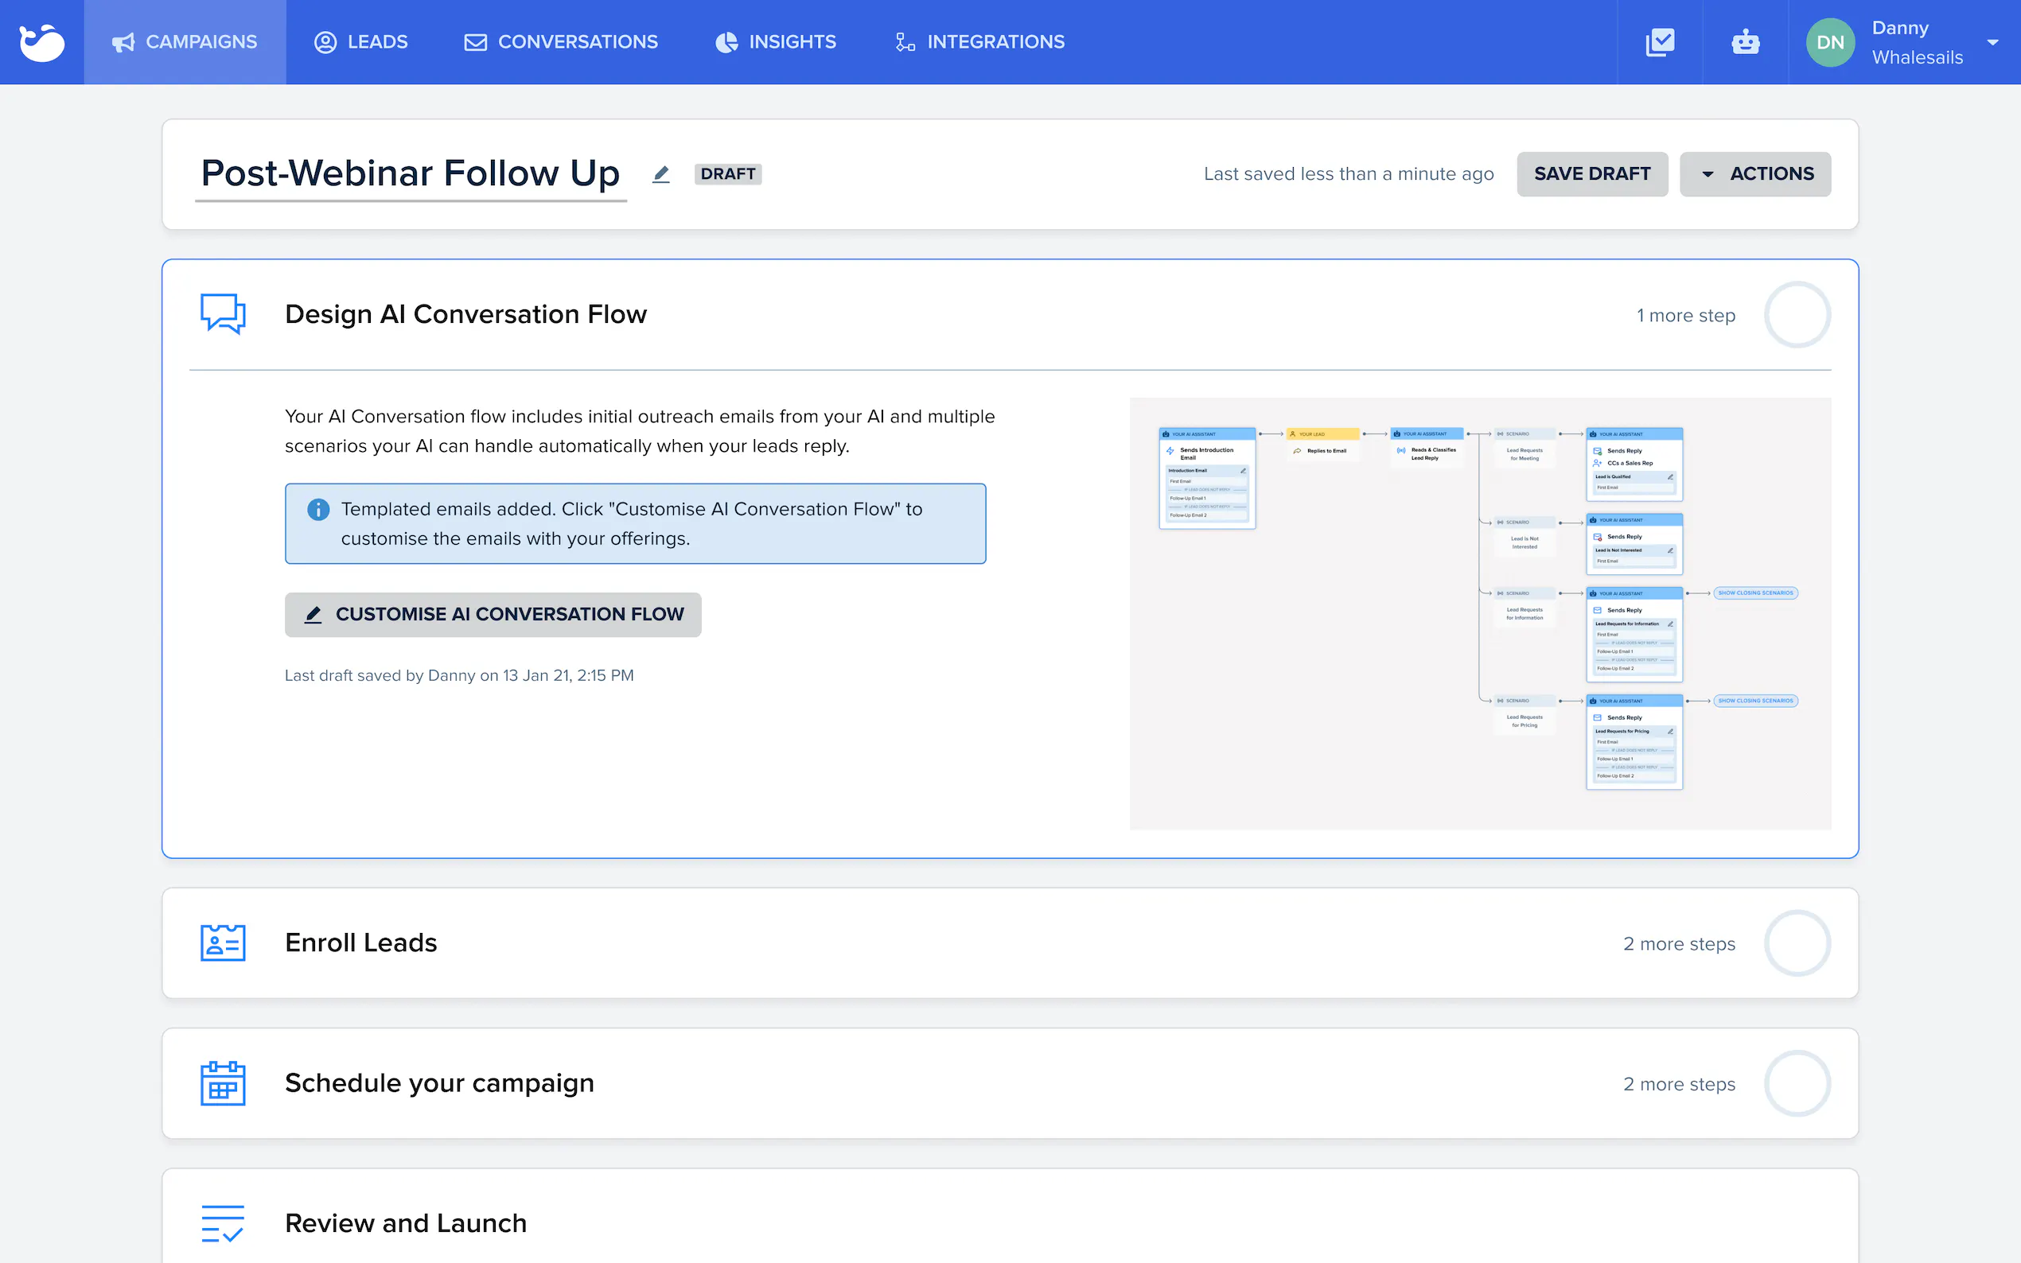Image resolution: width=2021 pixels, height=1263 pixels.
Task: Open the Conversations tab
Action: [561, 42]
